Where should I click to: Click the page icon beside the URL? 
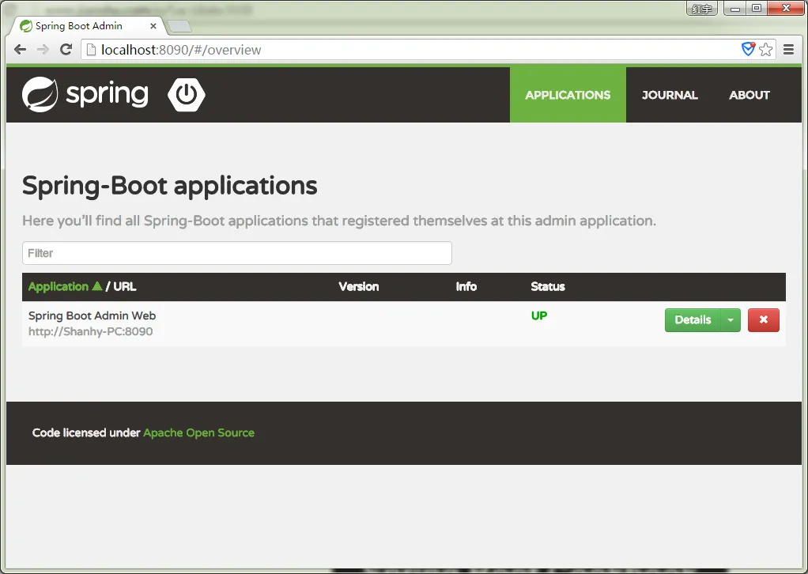(91, 50)
